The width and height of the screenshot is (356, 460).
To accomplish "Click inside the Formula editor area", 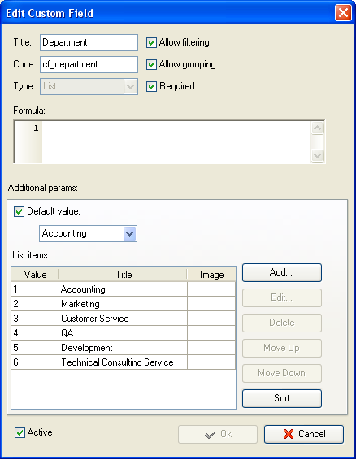I will [176, 142].
